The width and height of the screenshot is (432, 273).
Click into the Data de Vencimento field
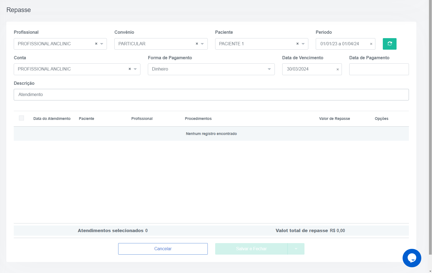pyautogui.click(x=312, y=69)
